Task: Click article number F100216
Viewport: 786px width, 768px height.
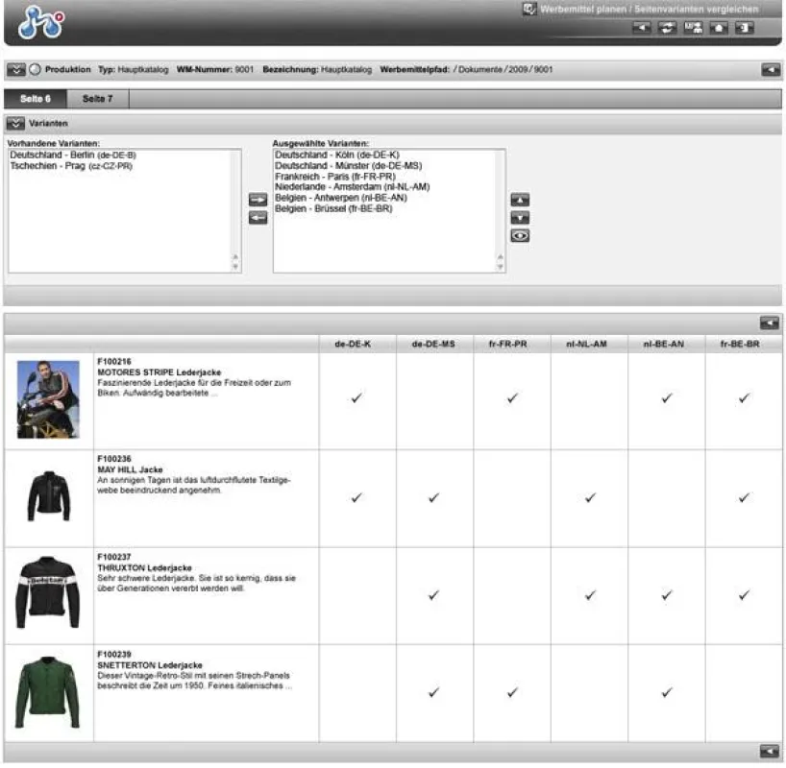Action: (x=114, y=361)
